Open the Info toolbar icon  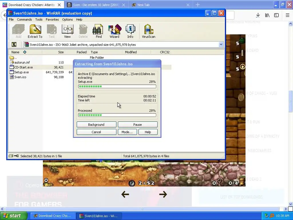(x=130, y=31)
